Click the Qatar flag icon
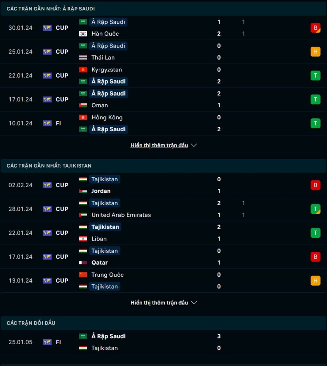 coord(83,263)
